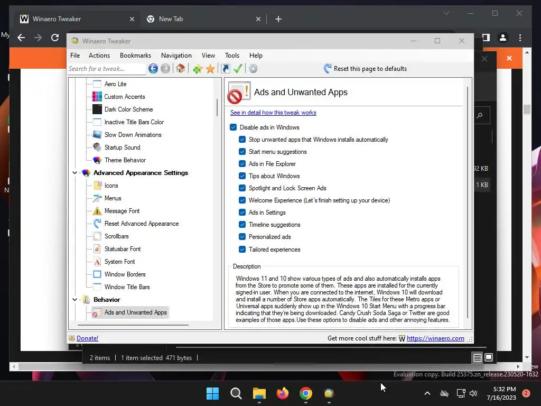Toggle Tips about Windows checkbox
The height and width of the screenshot is (406, 541).
click(242, 176)
